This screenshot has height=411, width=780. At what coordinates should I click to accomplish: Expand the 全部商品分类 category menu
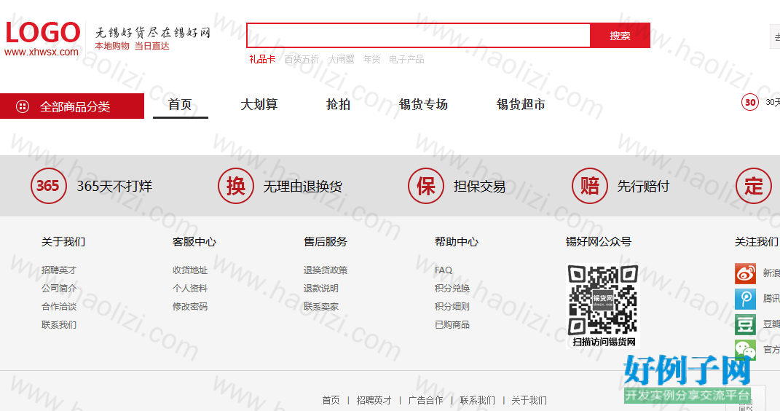pyautogui.click(x=72, y=106)
